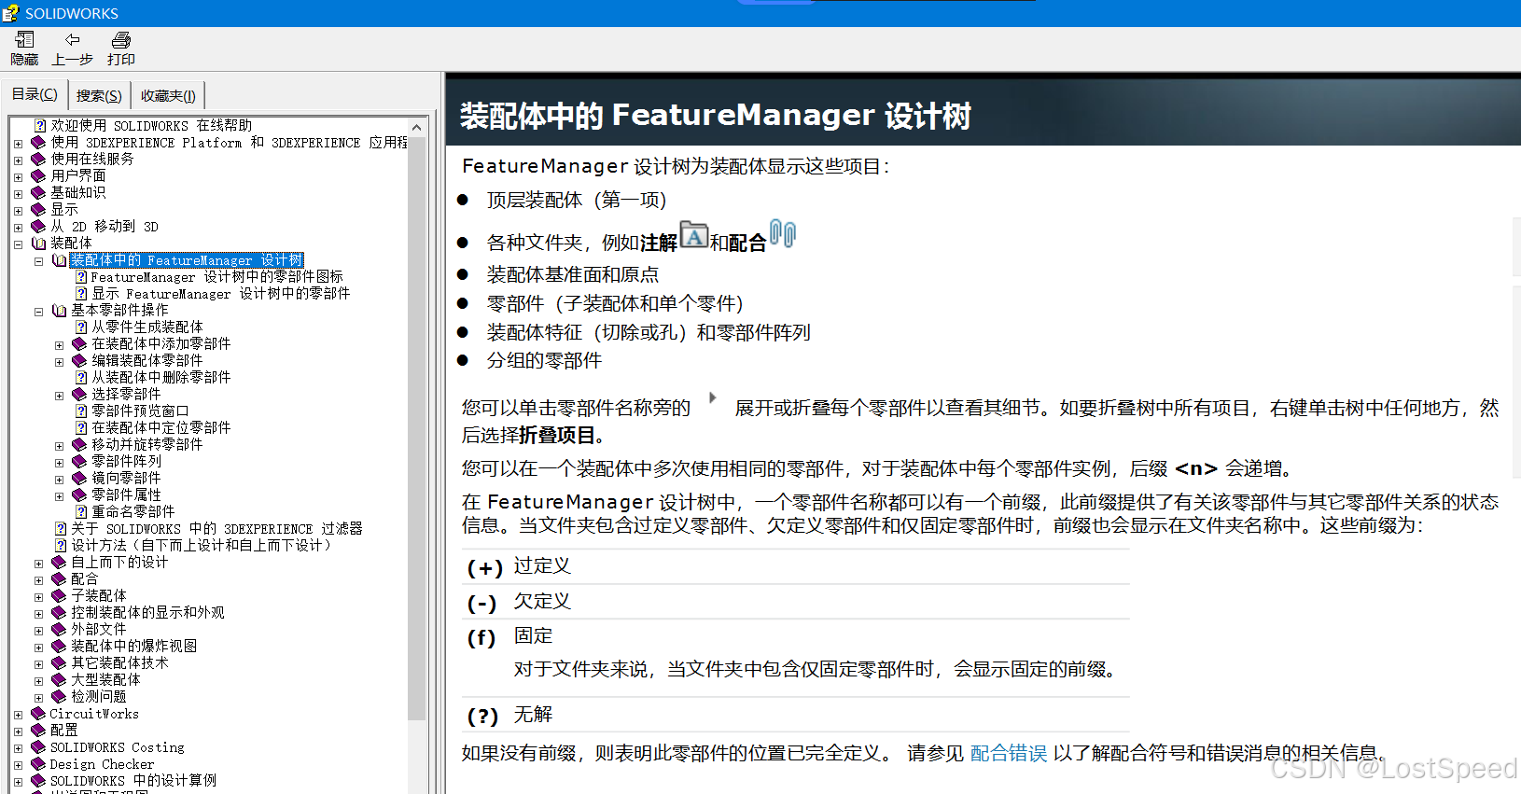Image resolution: width=1521 pixels, height=794 pixels.
Task: Switch to the 收藏夹(I) tab
Action: coord(168,95)
